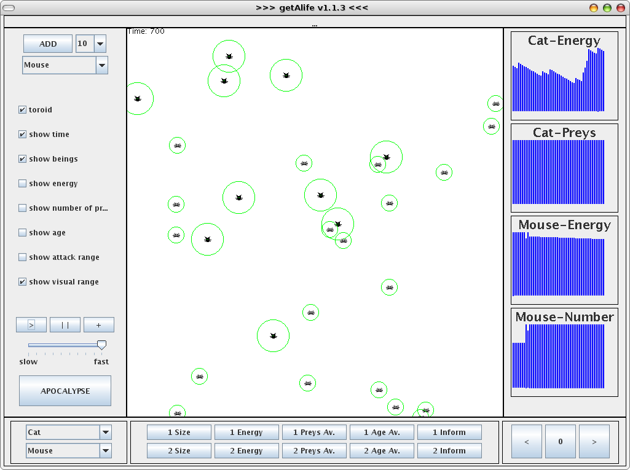This screenshot has width=630, height=470.
Task: Enable show number of preys checkbox
Action: tap(23, 208)
